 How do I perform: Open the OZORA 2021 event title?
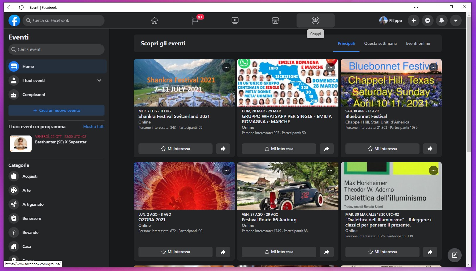[x=152, y=219]
